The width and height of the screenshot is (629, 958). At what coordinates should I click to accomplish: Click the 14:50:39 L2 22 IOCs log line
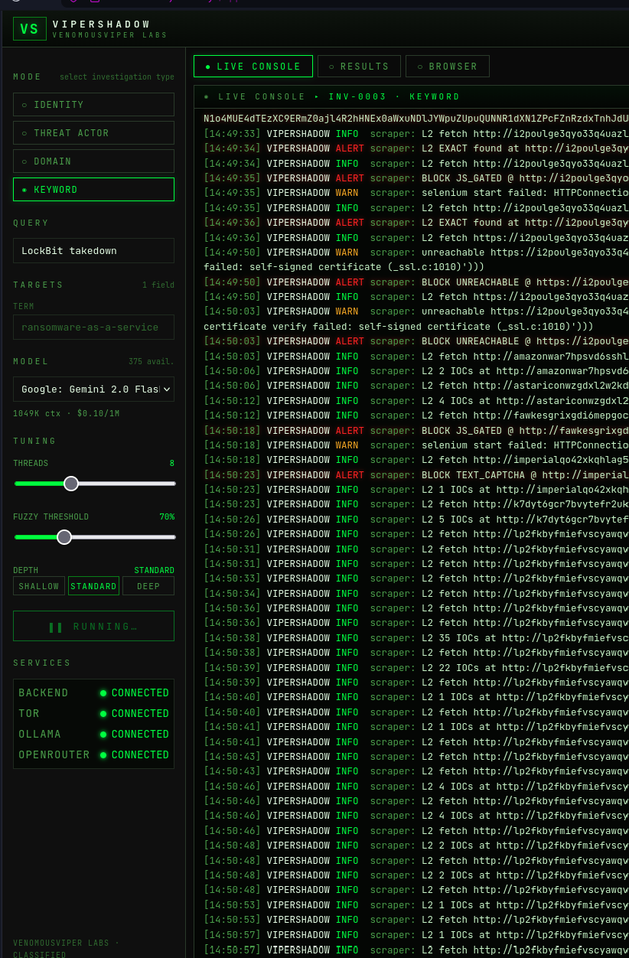[416, 667]
